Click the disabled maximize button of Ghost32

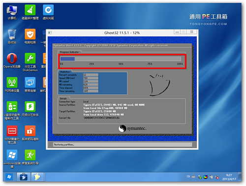click(x=184, y=32)
